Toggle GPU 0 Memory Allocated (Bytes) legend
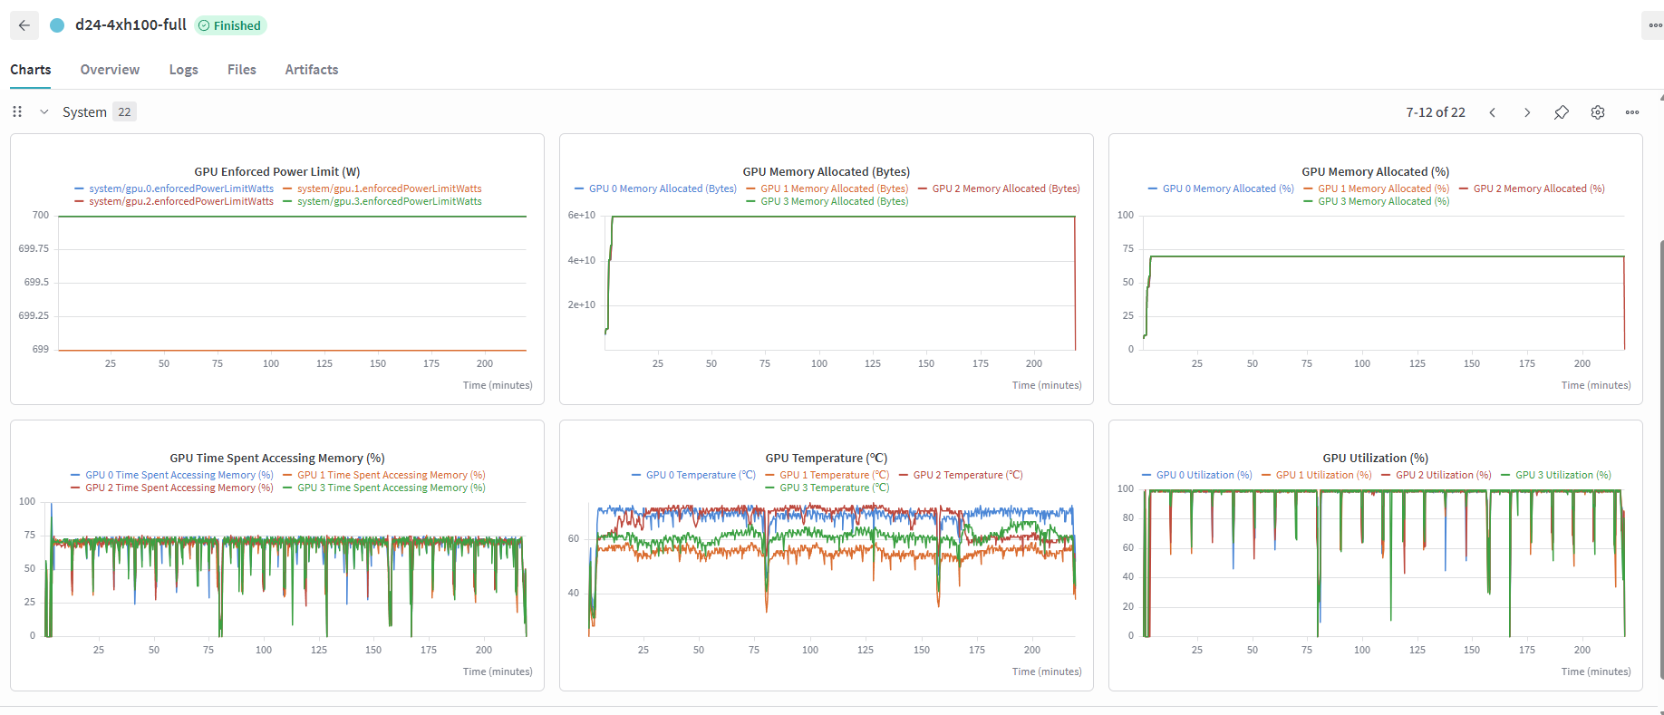Image resolution: width=1664 pixels, height=715 pixels. tap(655, 188)
